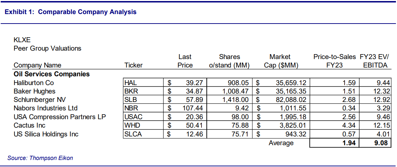
Task: Click Cactus Inc Price-to-Sales value 4.34
Action: (348, 126)
